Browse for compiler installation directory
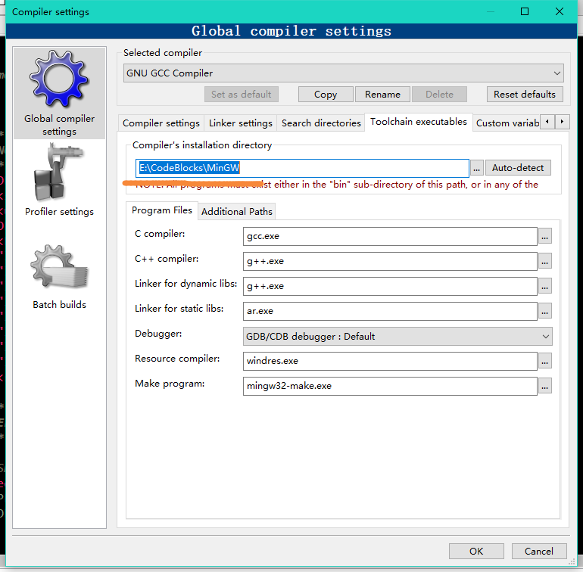Screen dimensions: 583x572 476,168
